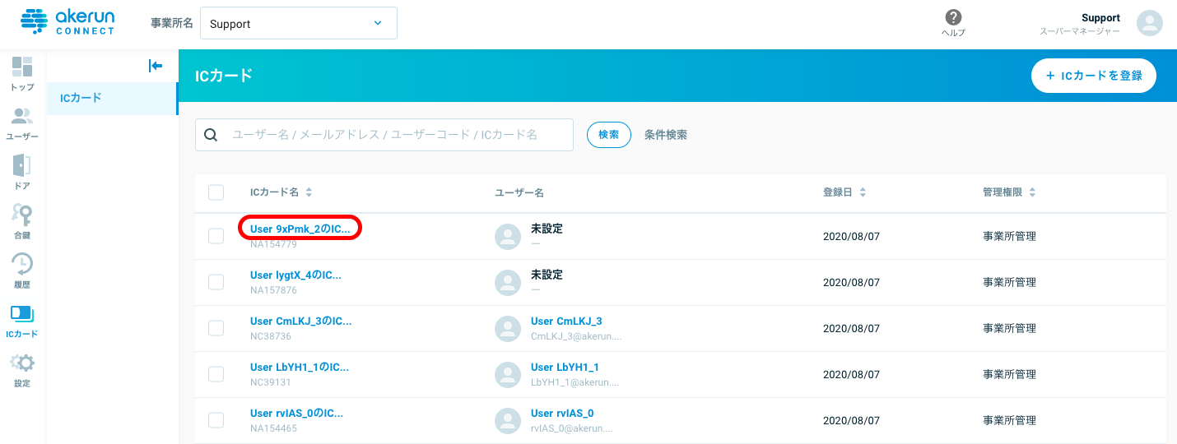Screen dimensions: 1177x444
Task: Focus the IC card search input field
Action: (395, 135)
